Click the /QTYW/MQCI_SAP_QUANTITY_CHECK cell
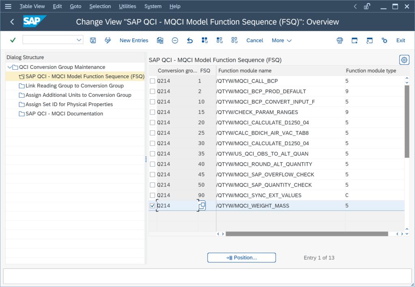This screenshot has height=287, width=415. (280, 185)
